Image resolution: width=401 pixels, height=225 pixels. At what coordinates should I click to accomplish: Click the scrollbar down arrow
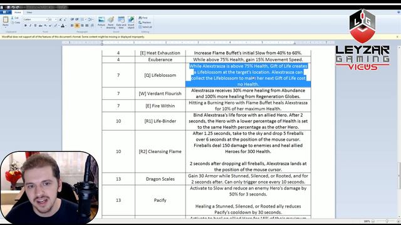point(399,216)
